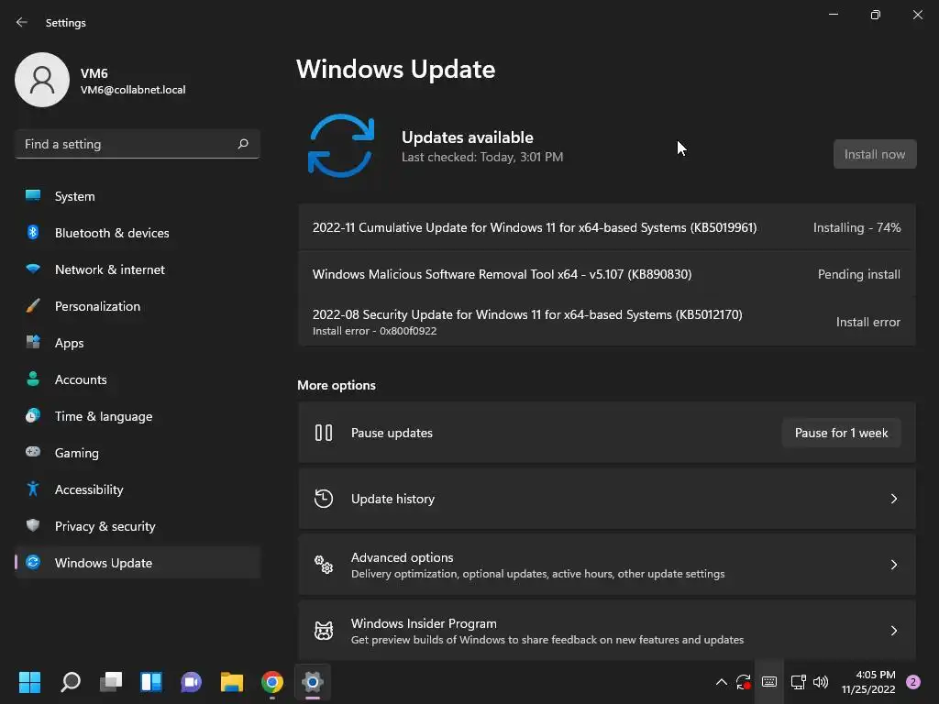This screenshot has width=939, height=704.
Task: Expand the Advanced options chevron
Action: 893,565
